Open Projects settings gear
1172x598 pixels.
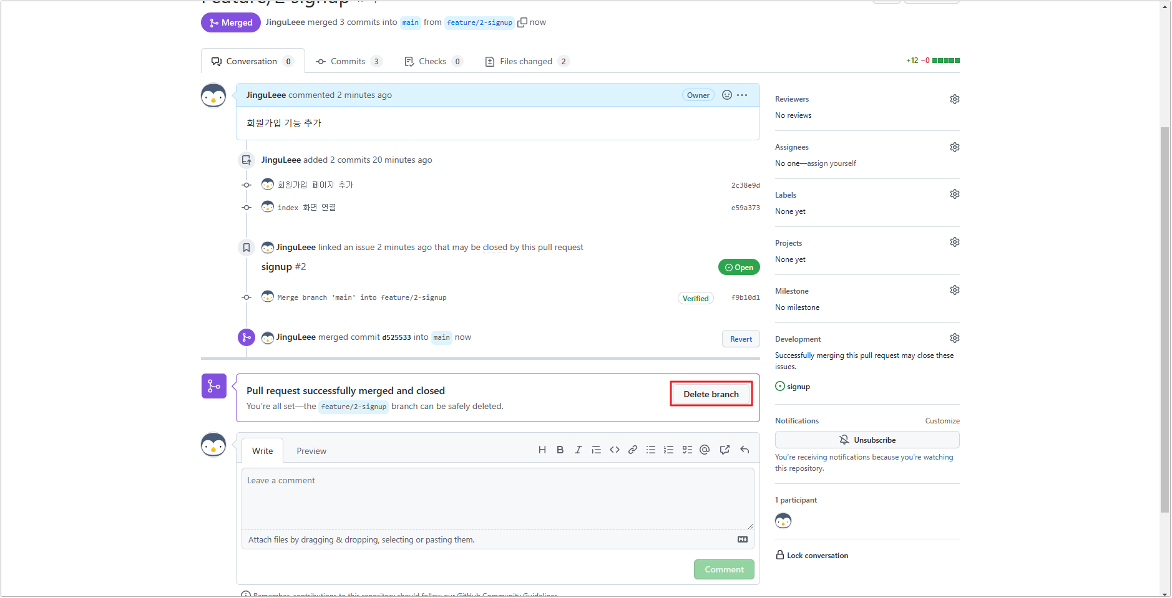[954, 242]
